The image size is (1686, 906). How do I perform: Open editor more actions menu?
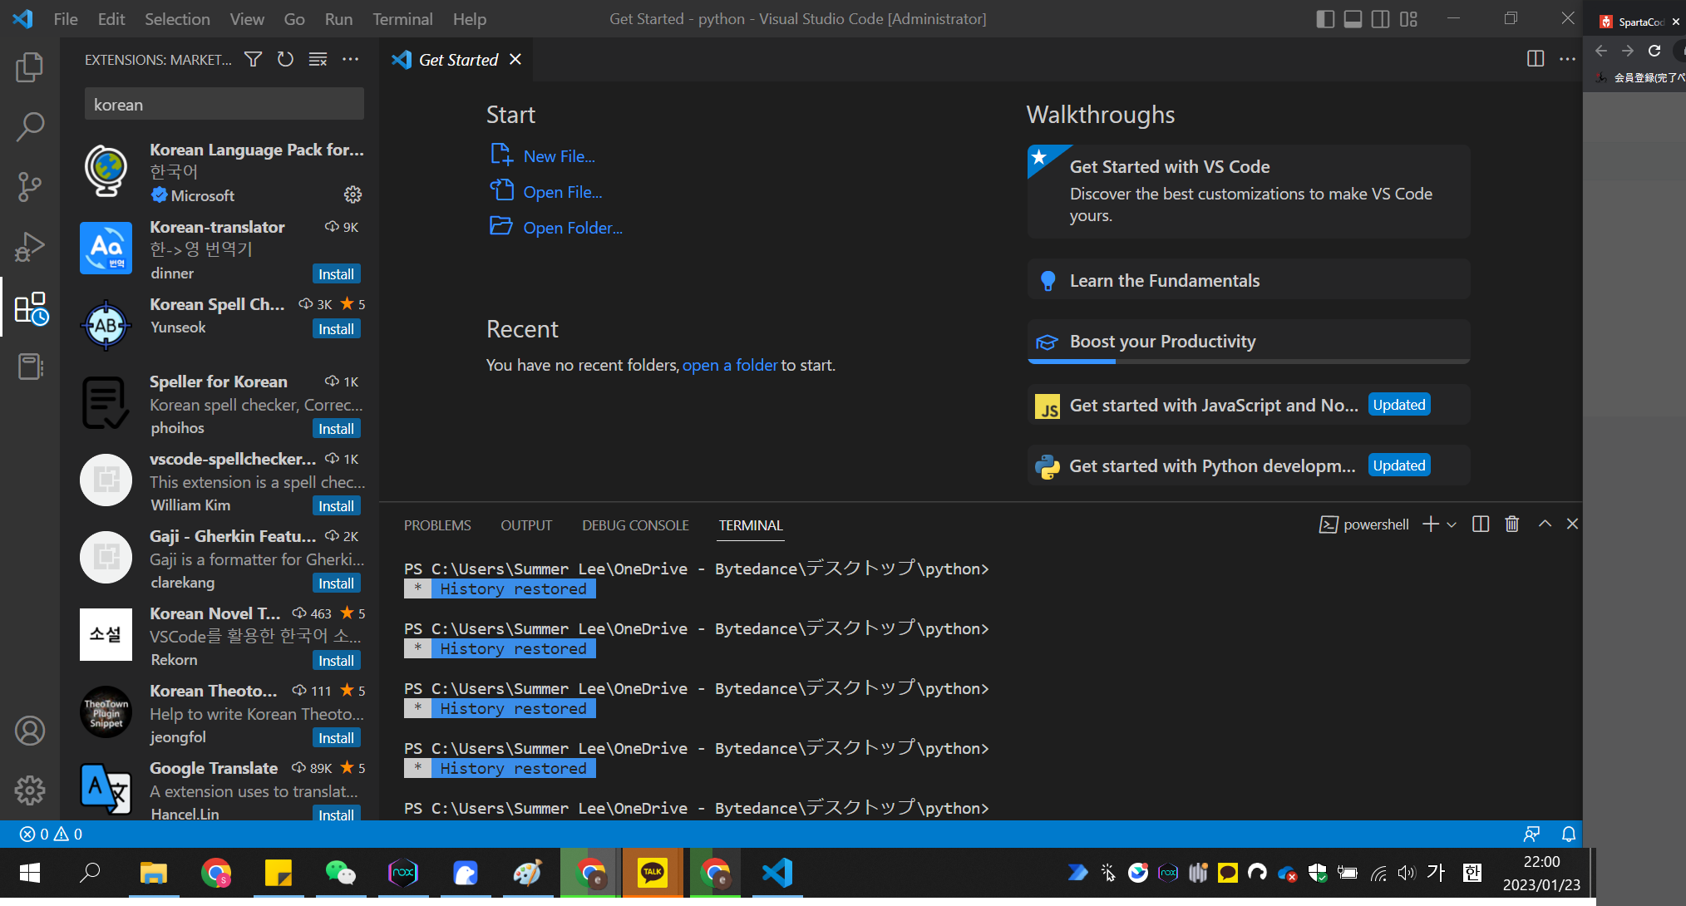coord(1567,59)
